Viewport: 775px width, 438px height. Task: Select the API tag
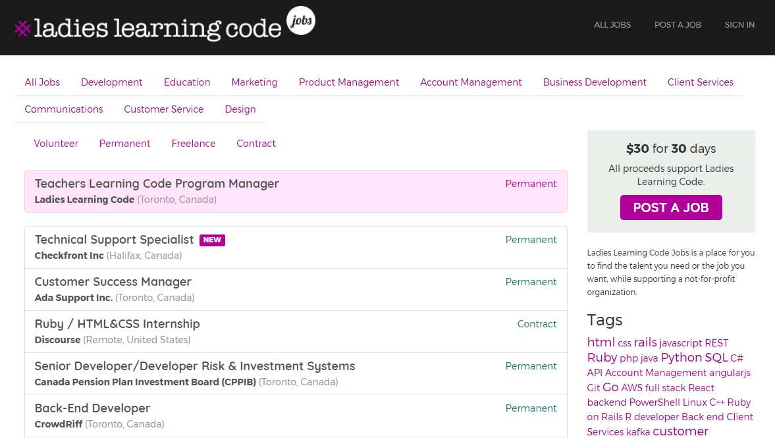(595, 373)
